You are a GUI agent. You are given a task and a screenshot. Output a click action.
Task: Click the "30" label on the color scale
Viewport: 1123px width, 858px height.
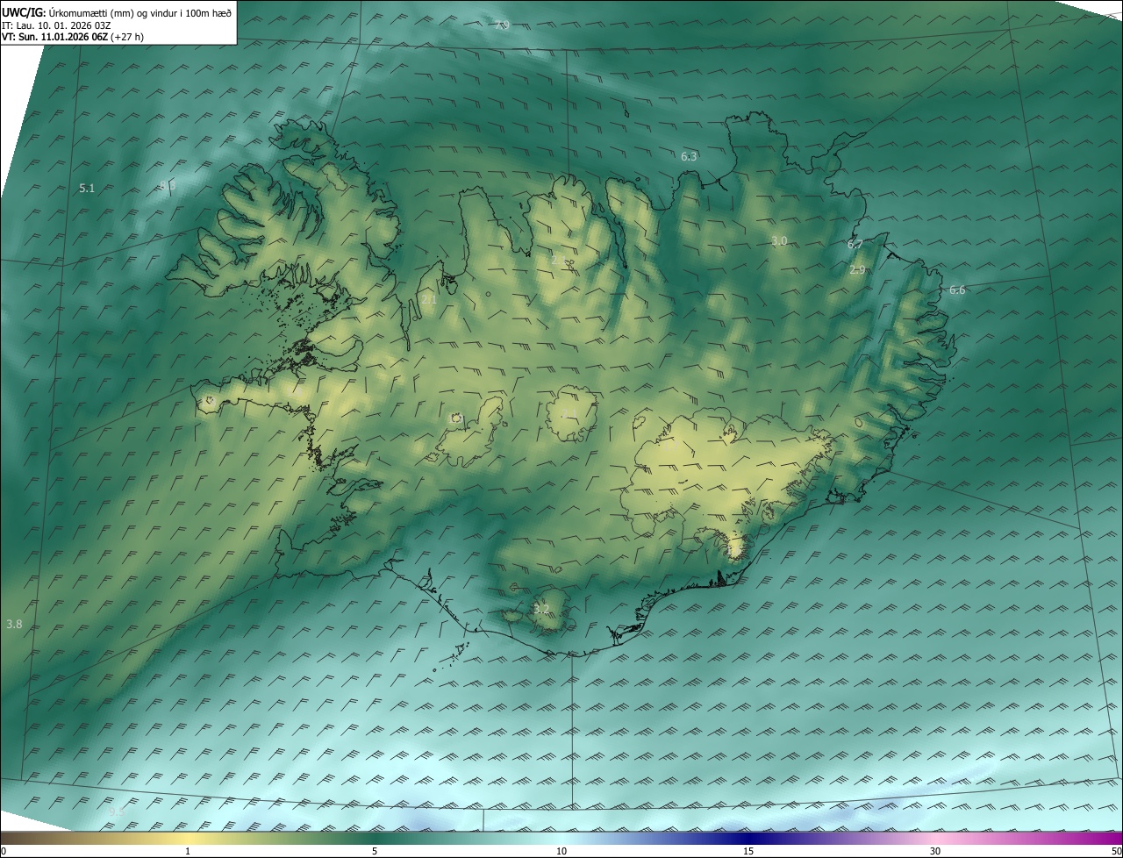pyautogui.click(x=935, y=852)
